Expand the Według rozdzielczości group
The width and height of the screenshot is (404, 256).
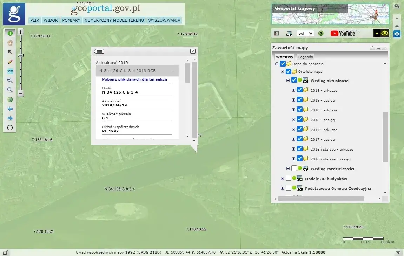tap(288, 168)
